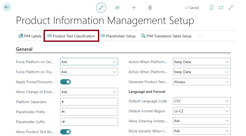Click the General section heading
The height and width of the screenshot is (136, 246).
[x=24, y=49]
